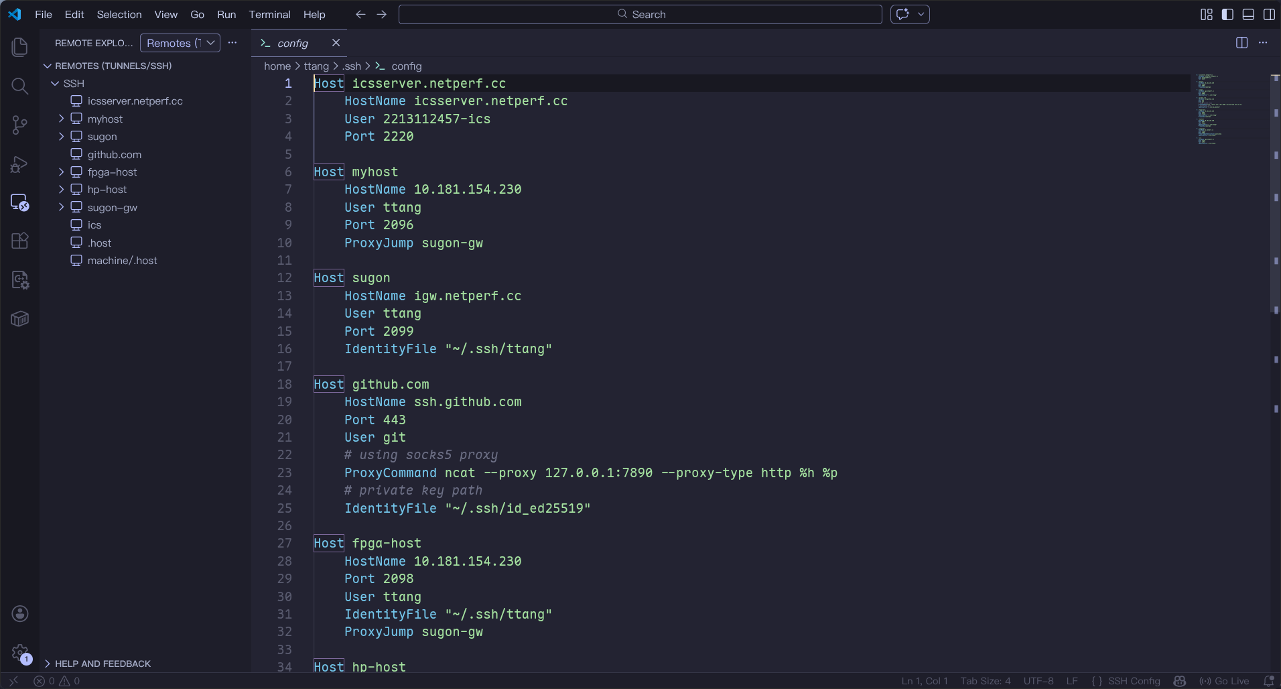Open the Search view in activity bar
The image size is (1281, 689).
pyautogui.click(x=20, y=86)
